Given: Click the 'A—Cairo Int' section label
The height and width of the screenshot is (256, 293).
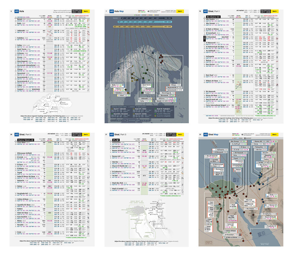Looking at the screenshot, I should (x=213, y=17).
